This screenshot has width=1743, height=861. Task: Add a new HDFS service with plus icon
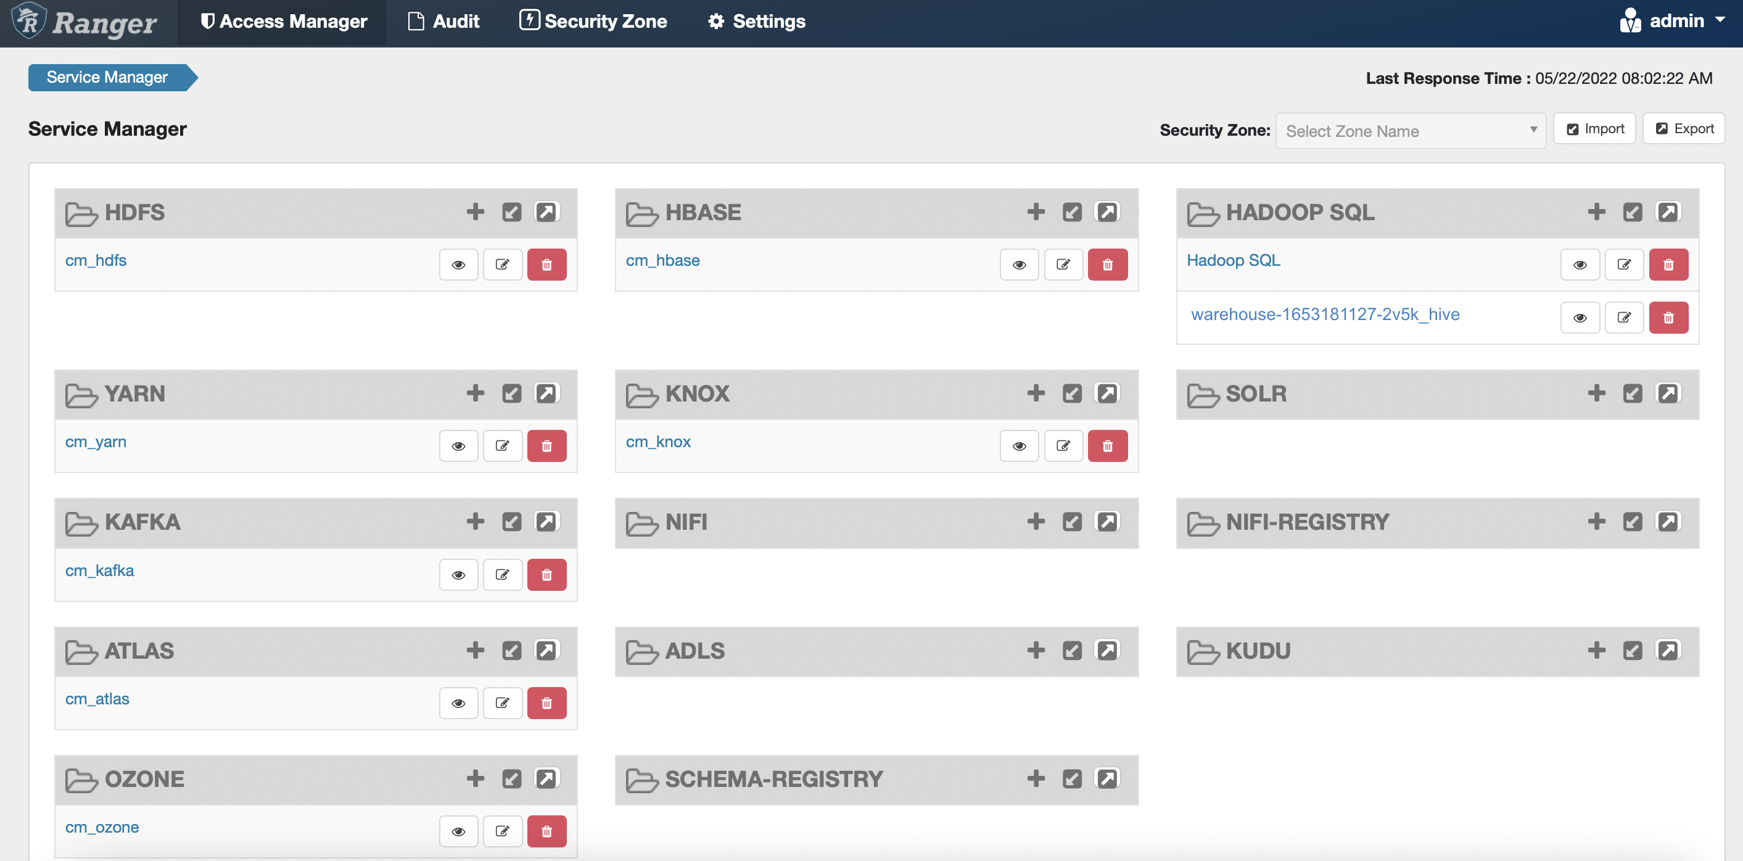click(x=475, y=212)
